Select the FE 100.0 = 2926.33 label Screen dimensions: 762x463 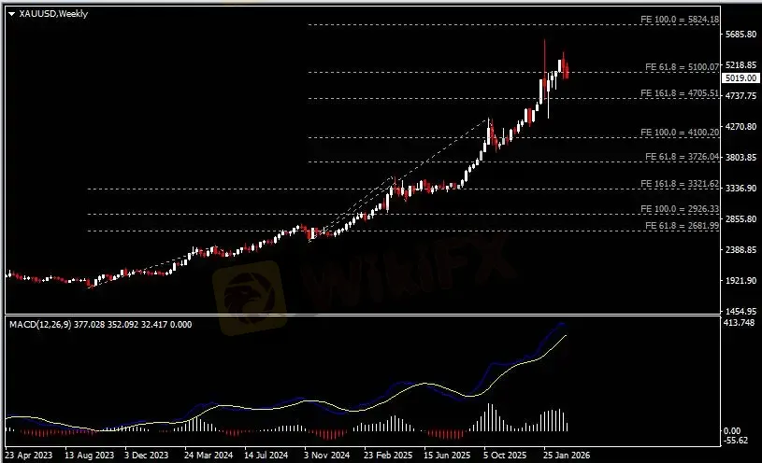pos(680,209)
